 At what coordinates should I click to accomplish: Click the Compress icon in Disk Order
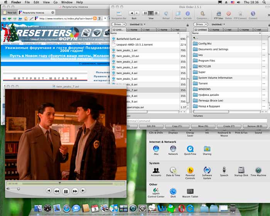pyautogui.click(x=202, y=13)
